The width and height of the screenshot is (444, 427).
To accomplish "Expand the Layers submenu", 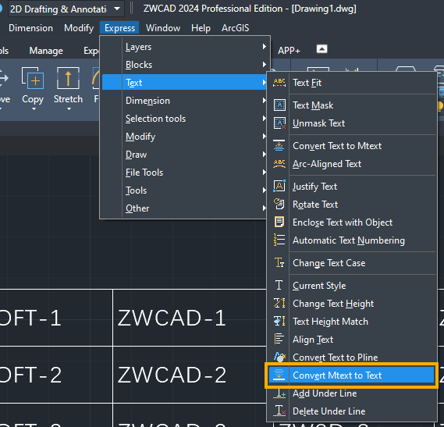I will click(x=184, y=47).
